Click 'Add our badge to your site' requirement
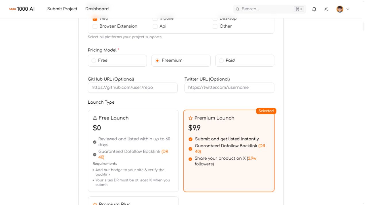Screen dimensions: 365x205 (130, 172)
